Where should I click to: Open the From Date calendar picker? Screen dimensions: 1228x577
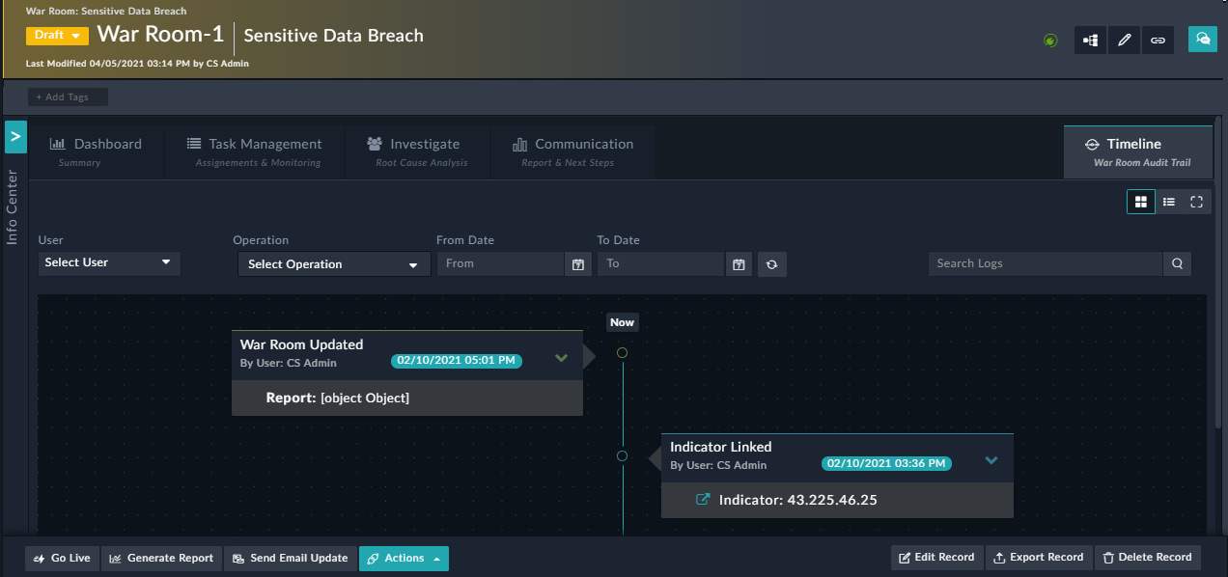coord(577,263)
